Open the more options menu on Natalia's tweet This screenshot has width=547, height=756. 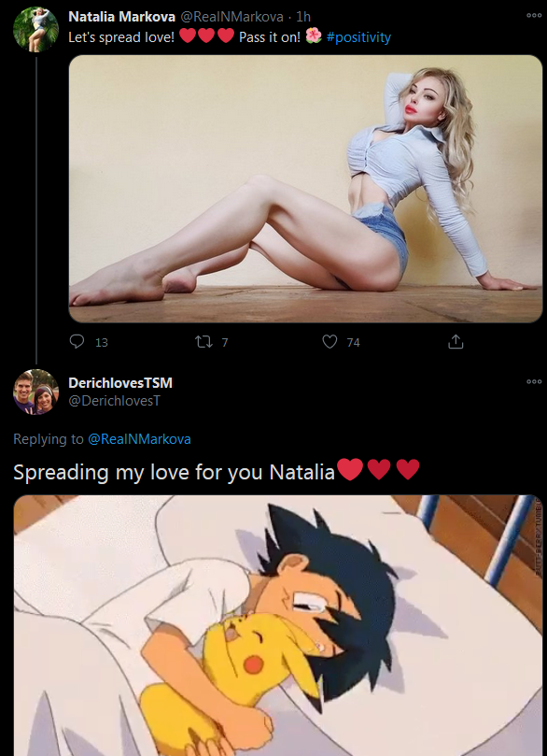(x=534, y=16)
